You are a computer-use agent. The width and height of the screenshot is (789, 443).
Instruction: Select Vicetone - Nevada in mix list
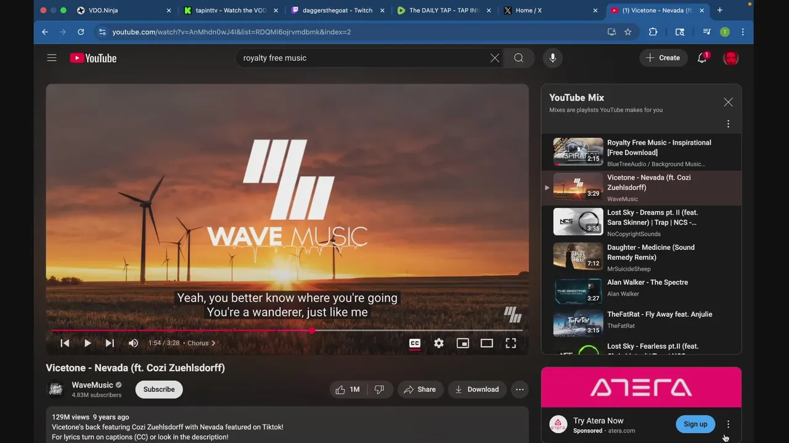click(x=641, y=188)
